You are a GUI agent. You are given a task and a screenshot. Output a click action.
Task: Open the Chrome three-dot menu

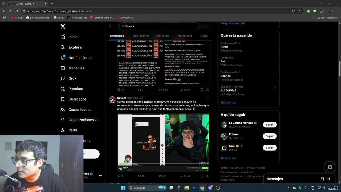coord(337,11)
